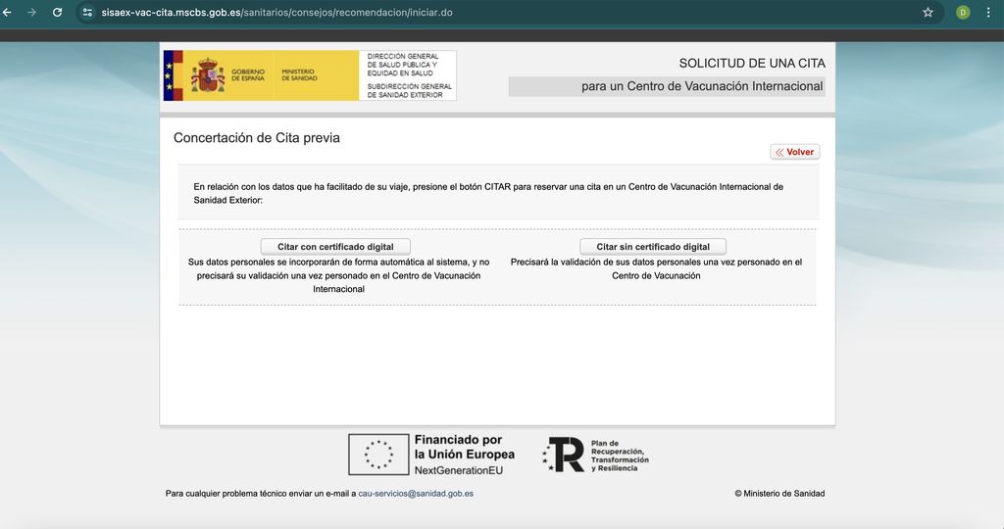This screenshot has width=1004, height=529.
Task: Click 'para un Centro de Vacunación Internacional' banner text
Action: click(x=702, y=86)
